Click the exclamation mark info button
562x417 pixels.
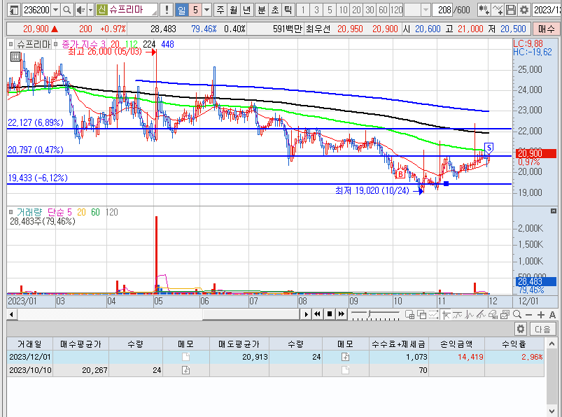[167, 10]
